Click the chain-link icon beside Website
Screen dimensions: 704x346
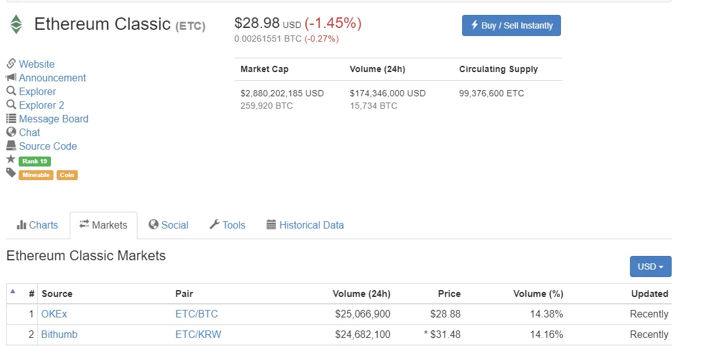[x=11, y=63]
